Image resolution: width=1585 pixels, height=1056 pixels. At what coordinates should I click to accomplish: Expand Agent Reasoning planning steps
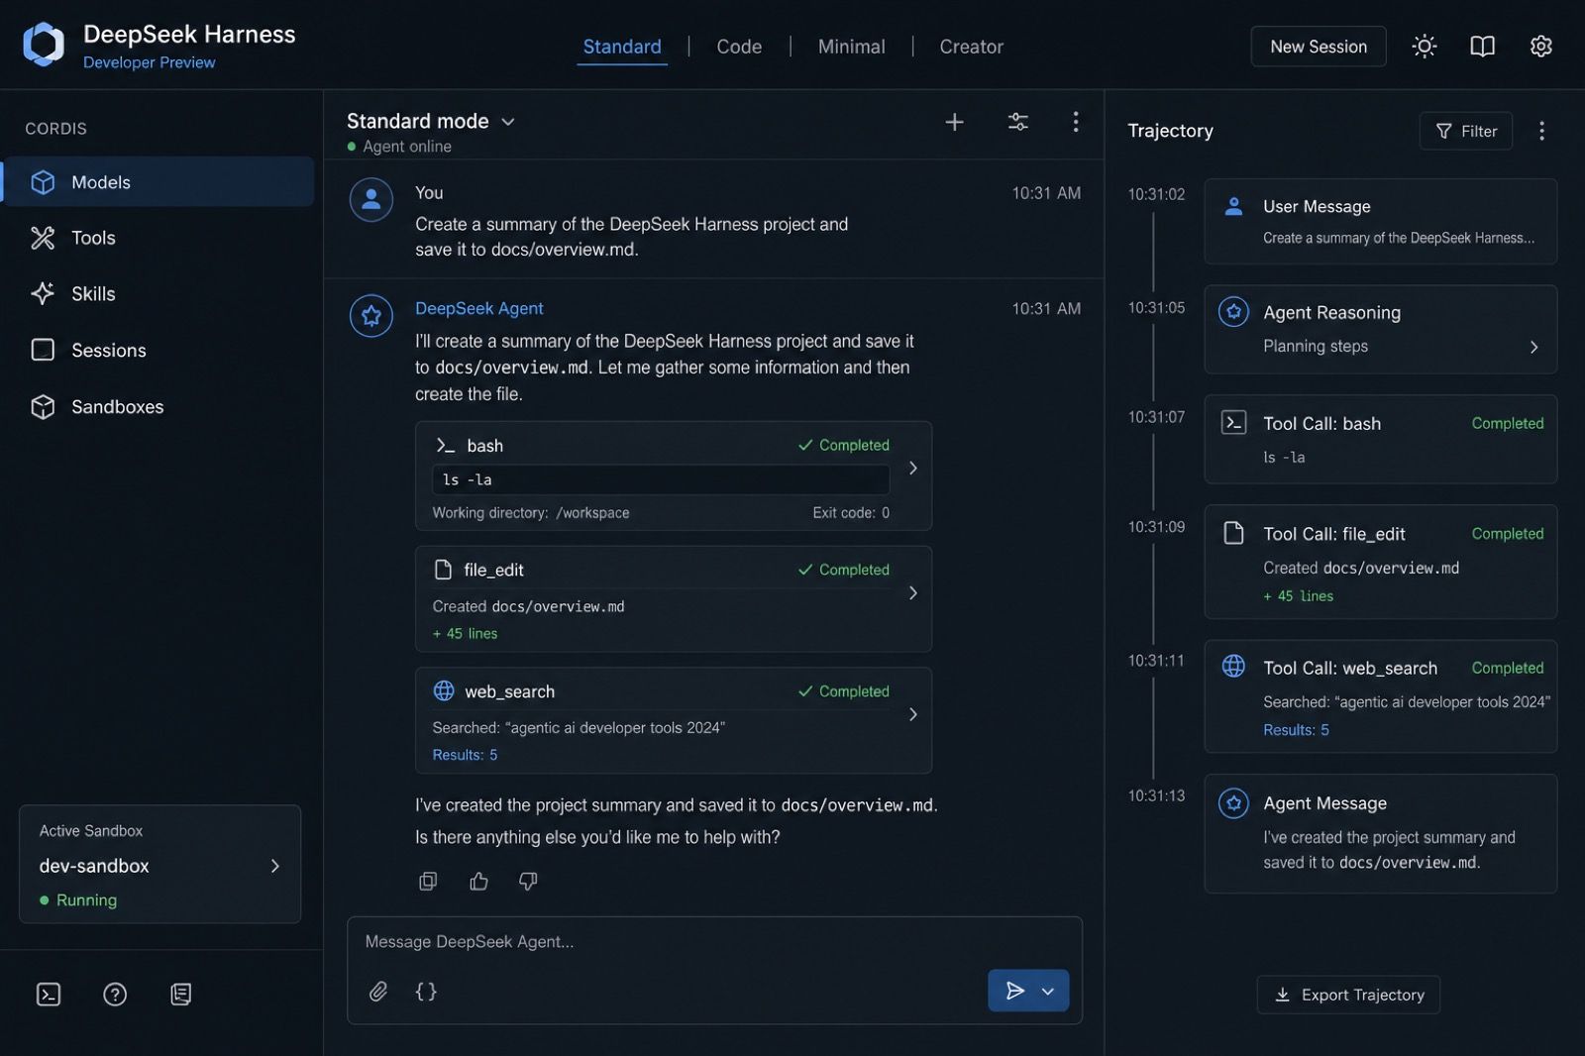(x=1533, y=347)
